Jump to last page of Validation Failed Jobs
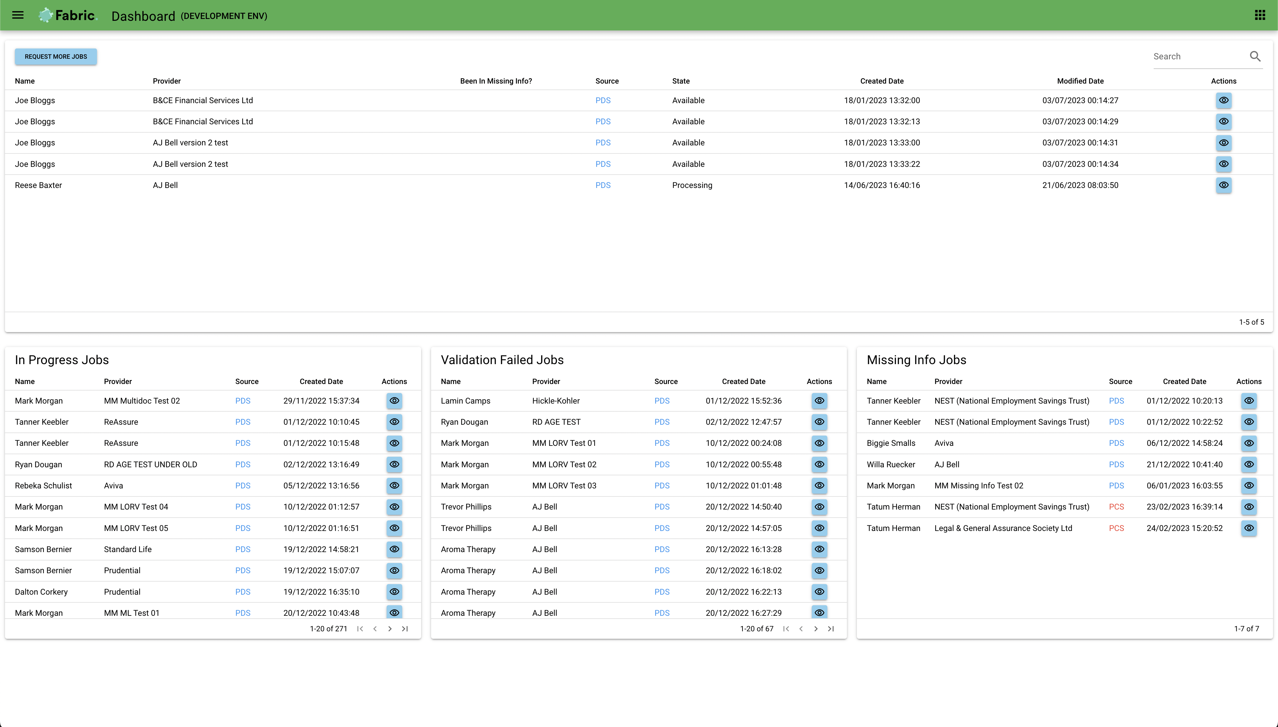The height and width of the screenshot is (727, 1278). coord(831,629)
